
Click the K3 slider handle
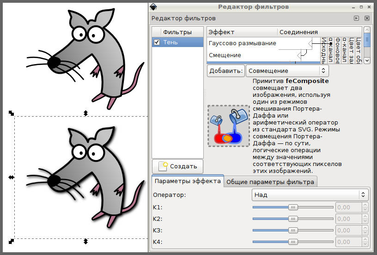293,230
